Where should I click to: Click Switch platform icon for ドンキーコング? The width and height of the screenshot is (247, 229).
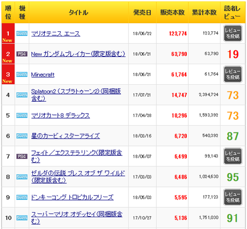22,197
